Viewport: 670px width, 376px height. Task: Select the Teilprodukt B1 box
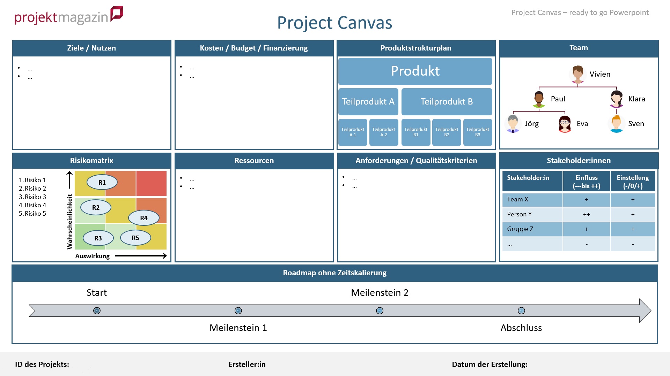click(416, 132)
